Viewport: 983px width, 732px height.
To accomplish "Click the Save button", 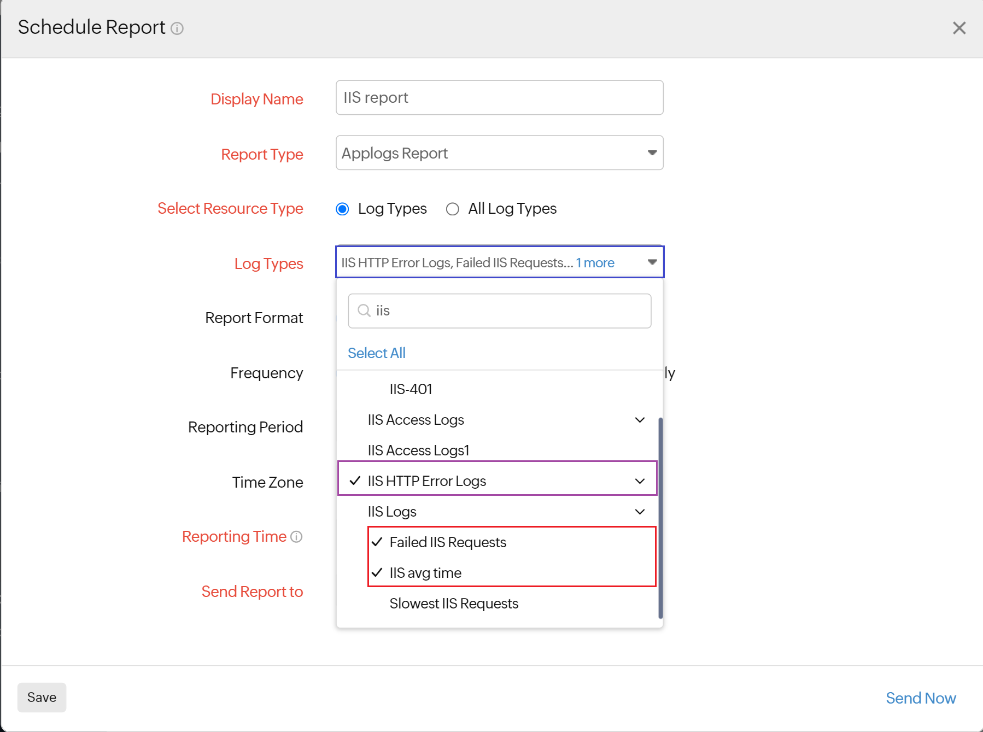I will (42, 697).
